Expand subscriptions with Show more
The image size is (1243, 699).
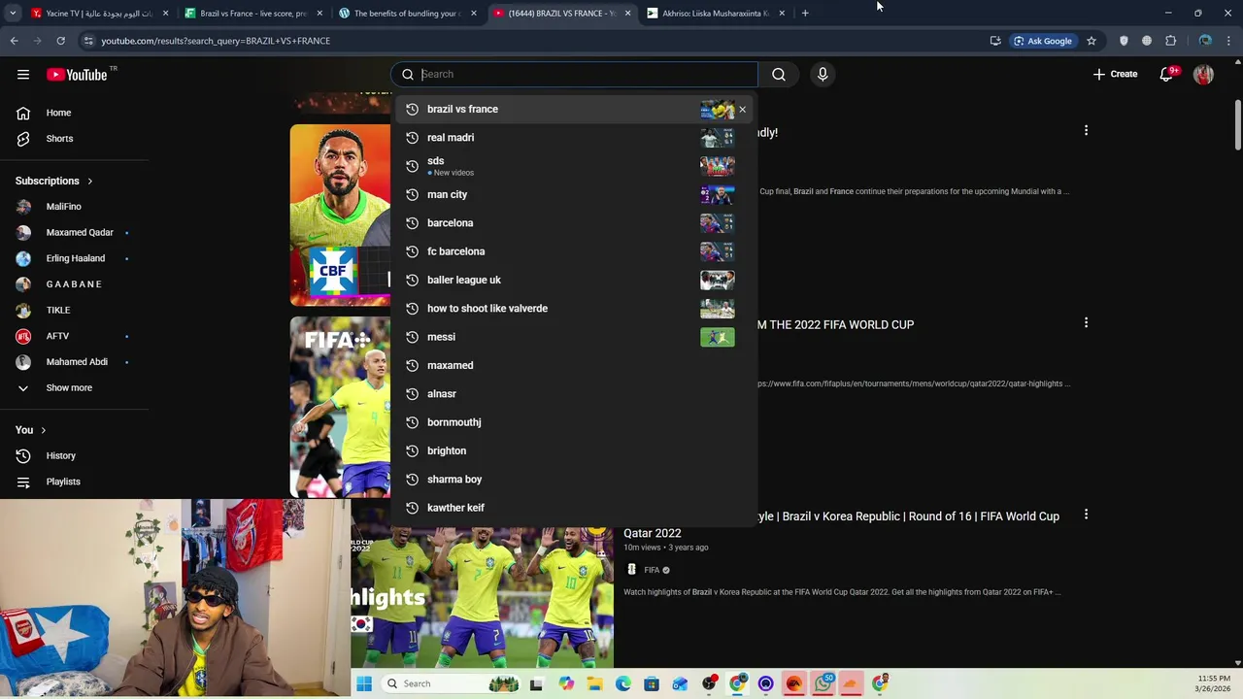(68, 388)
